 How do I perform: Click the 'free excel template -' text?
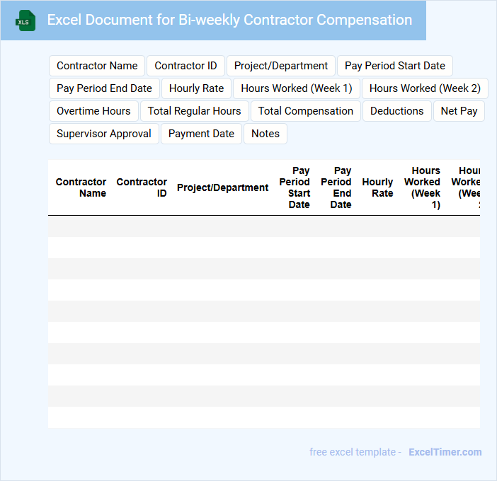pyautogui.click(x=355, y=452)
